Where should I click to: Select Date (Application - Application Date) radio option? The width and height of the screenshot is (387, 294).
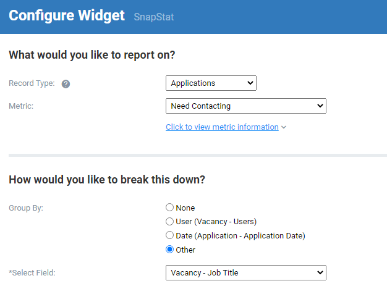(169, 235)
